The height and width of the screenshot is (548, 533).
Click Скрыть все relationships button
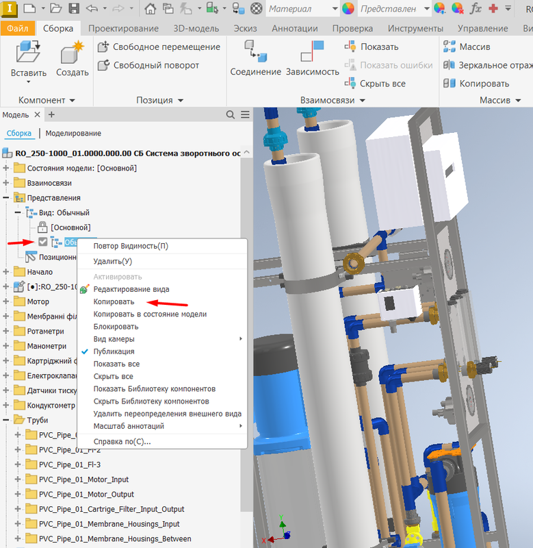coord(375,84)
